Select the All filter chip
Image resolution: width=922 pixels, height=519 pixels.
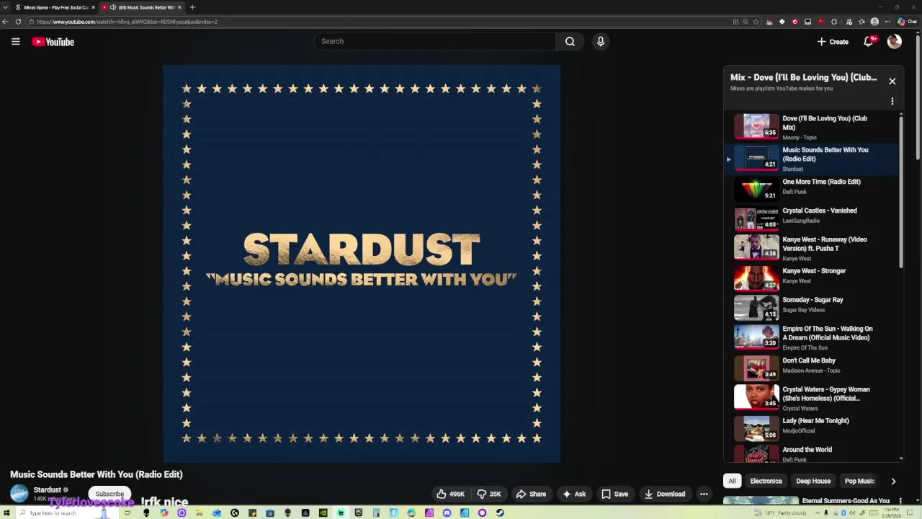pos(732,481)
